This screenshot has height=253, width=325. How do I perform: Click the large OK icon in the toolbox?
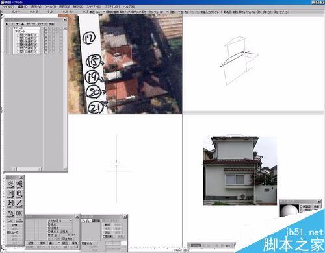coord(19,213)
